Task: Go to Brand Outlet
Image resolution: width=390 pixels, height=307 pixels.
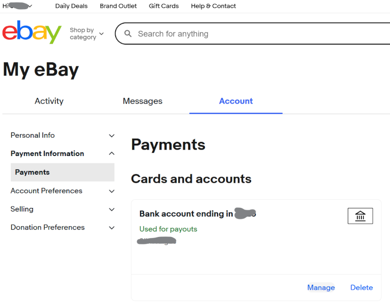Action: click(x=118, y=6)
